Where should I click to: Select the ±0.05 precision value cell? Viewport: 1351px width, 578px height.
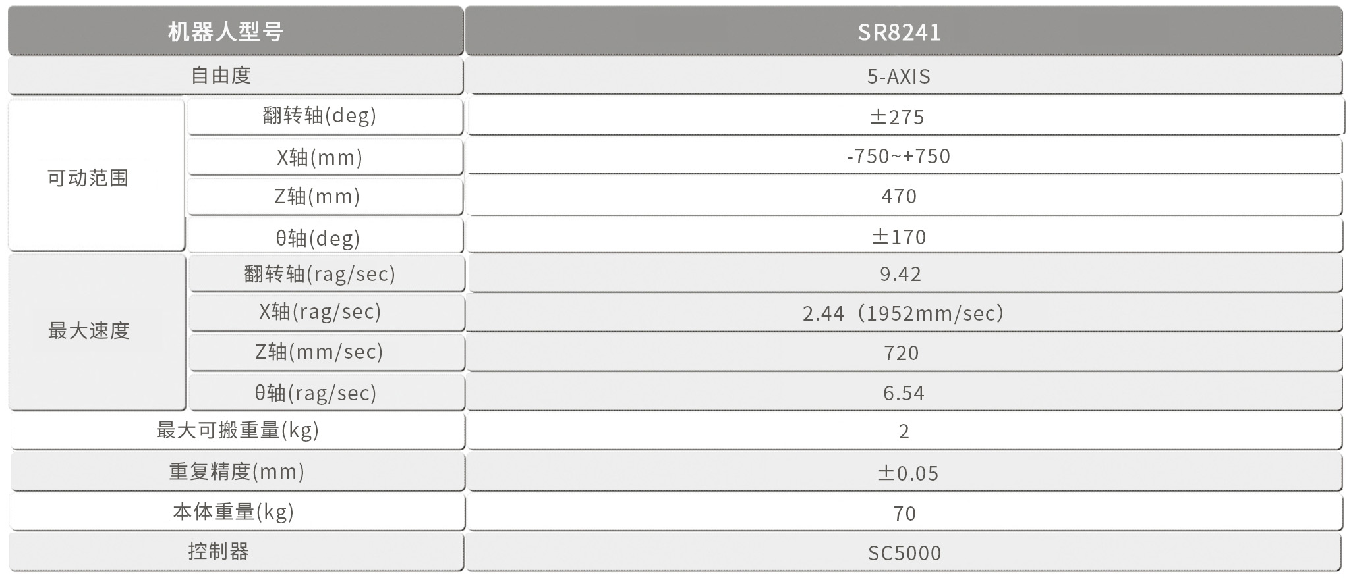click(907, 473)
